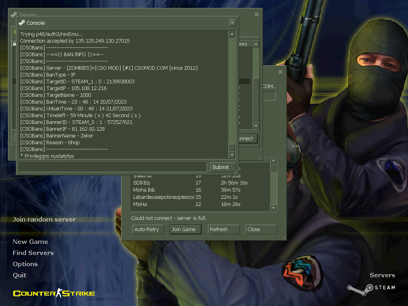
Task: Click scroll-down arrow in Servers list
Action: (x=256, y=126)
